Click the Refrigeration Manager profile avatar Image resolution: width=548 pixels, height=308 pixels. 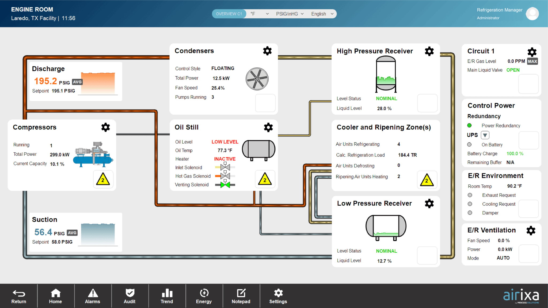click(532, 14)
